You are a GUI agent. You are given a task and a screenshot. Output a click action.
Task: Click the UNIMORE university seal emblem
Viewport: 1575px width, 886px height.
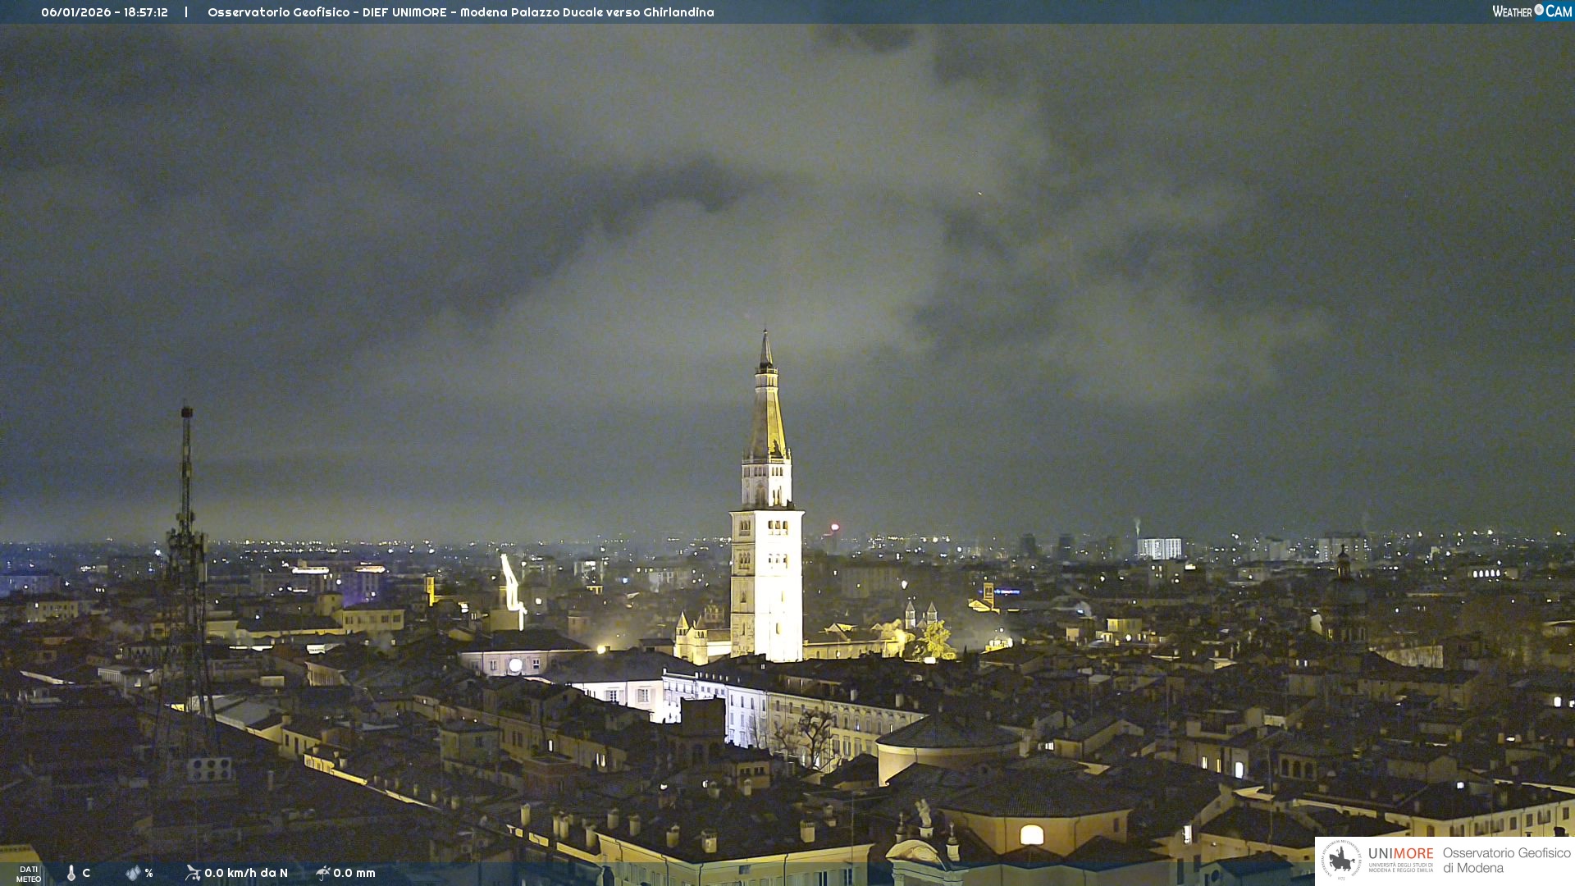click(x=1341, y=860)
